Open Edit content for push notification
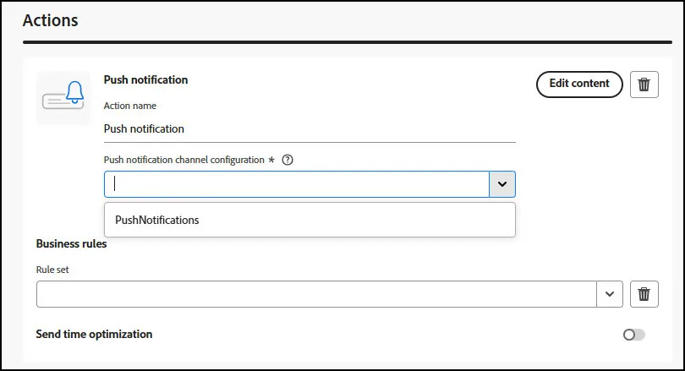Image resolution: width=685 pixels, height=371 pixels. pyautogui.click(x=579, y=85)
